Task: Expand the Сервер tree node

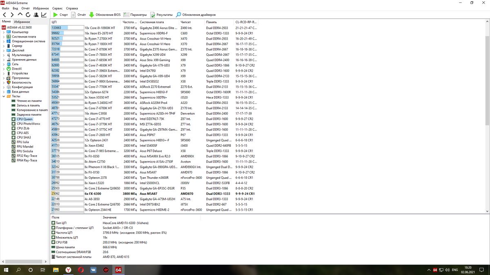Action: pos(4,46)
